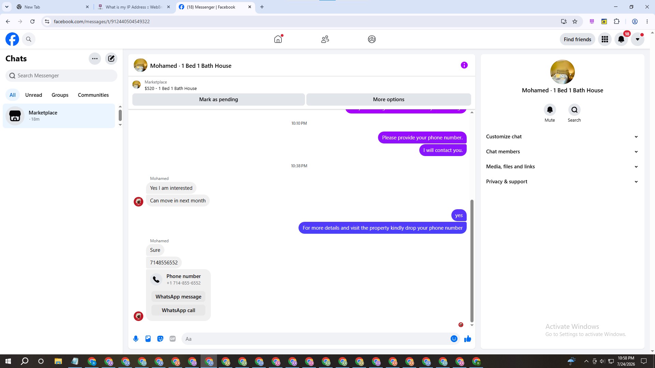View site information icon in address bar
The image size is (655, 368).
(x=47, y=21)
